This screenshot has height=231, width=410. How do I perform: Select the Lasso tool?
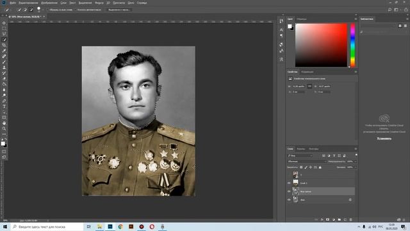(4, 34)
